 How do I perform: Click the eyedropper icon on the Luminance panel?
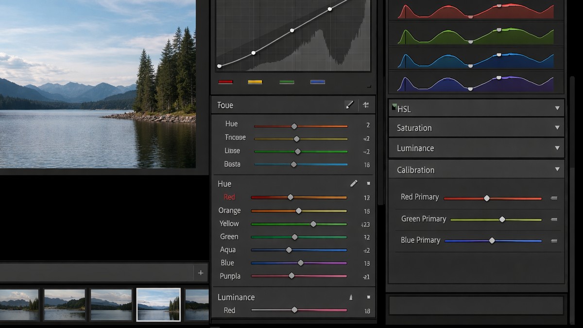coord(351,297)
